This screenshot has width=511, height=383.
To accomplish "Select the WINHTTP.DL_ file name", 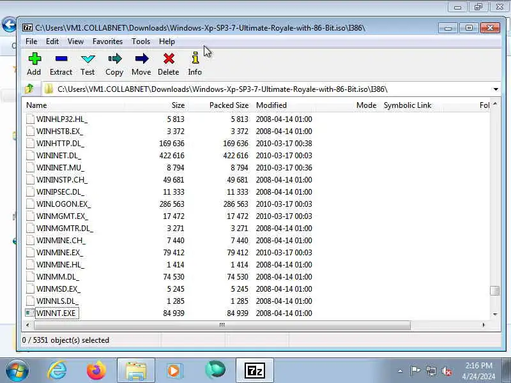I will click(x=60, y=143).
